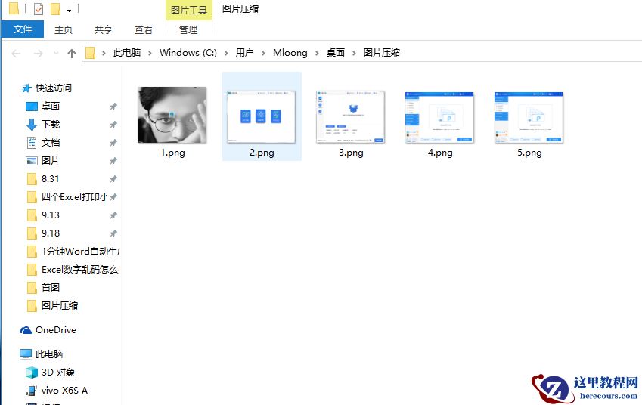Click 此电脑 in the address path
This screenshot has height=405, width=642.
pyautogui.click(x=127, y=53)
